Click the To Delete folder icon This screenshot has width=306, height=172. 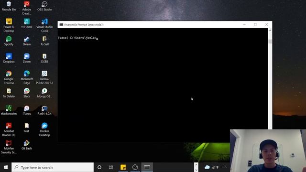click(9, 93)
